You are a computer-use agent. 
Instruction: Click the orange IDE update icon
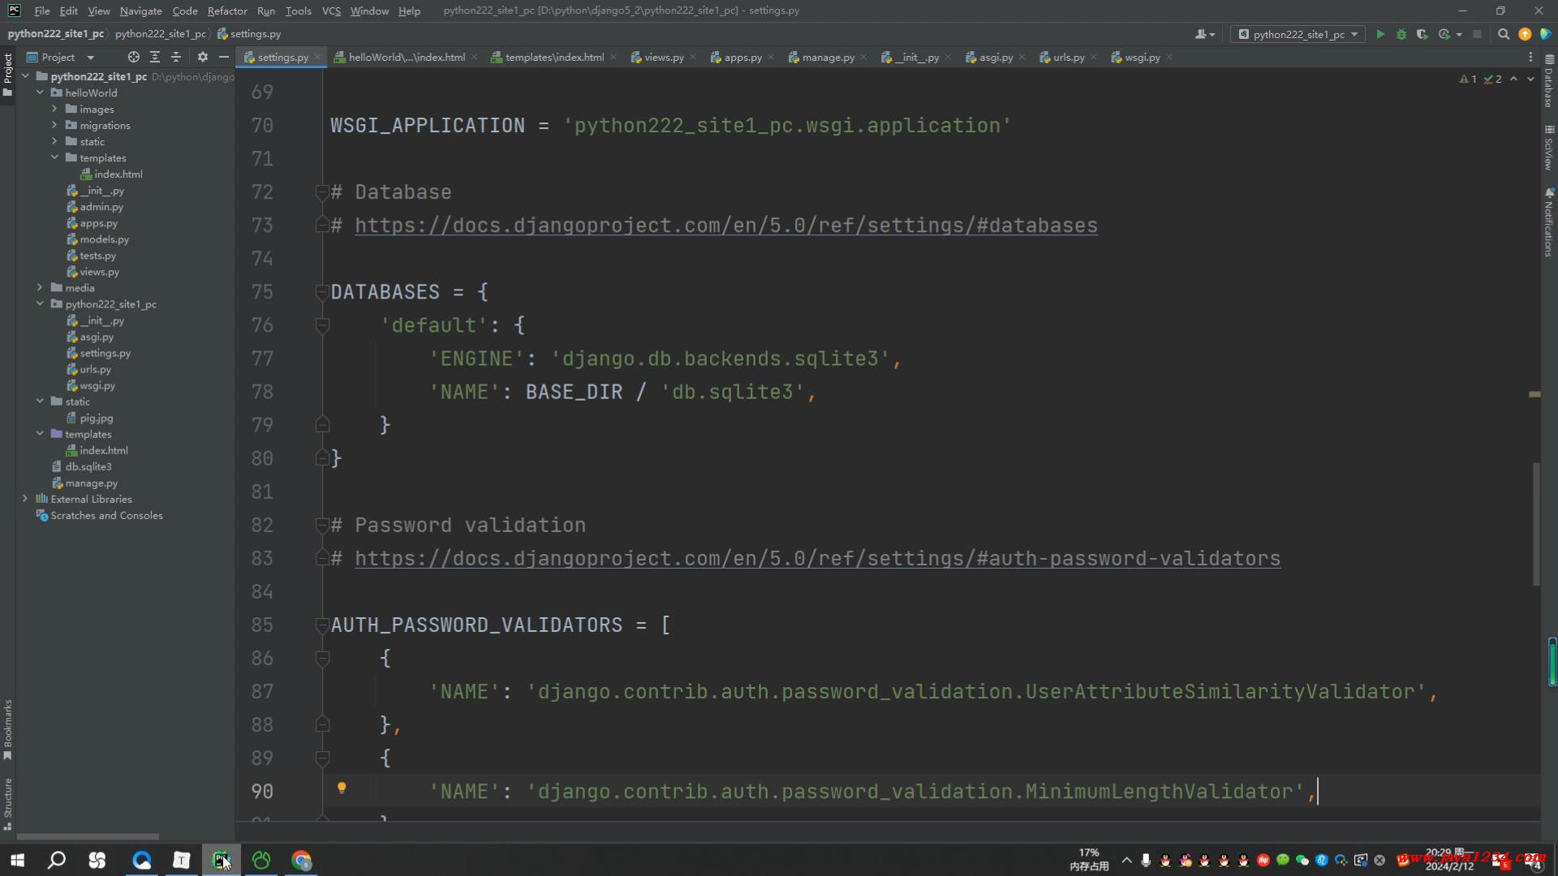tap(1525, 34)
